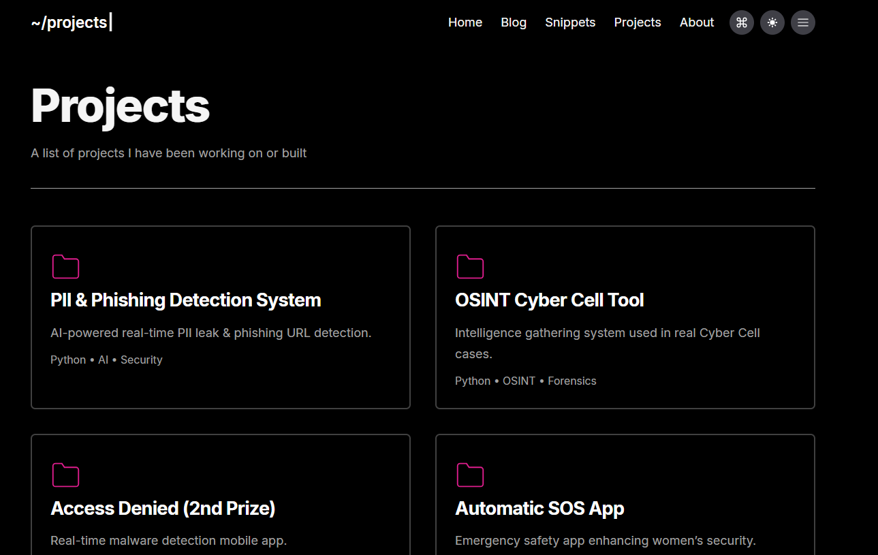Screen dimensions: 878x555
Task: Click folder icon on Access Denied card
Action: [x=65, y=475]
